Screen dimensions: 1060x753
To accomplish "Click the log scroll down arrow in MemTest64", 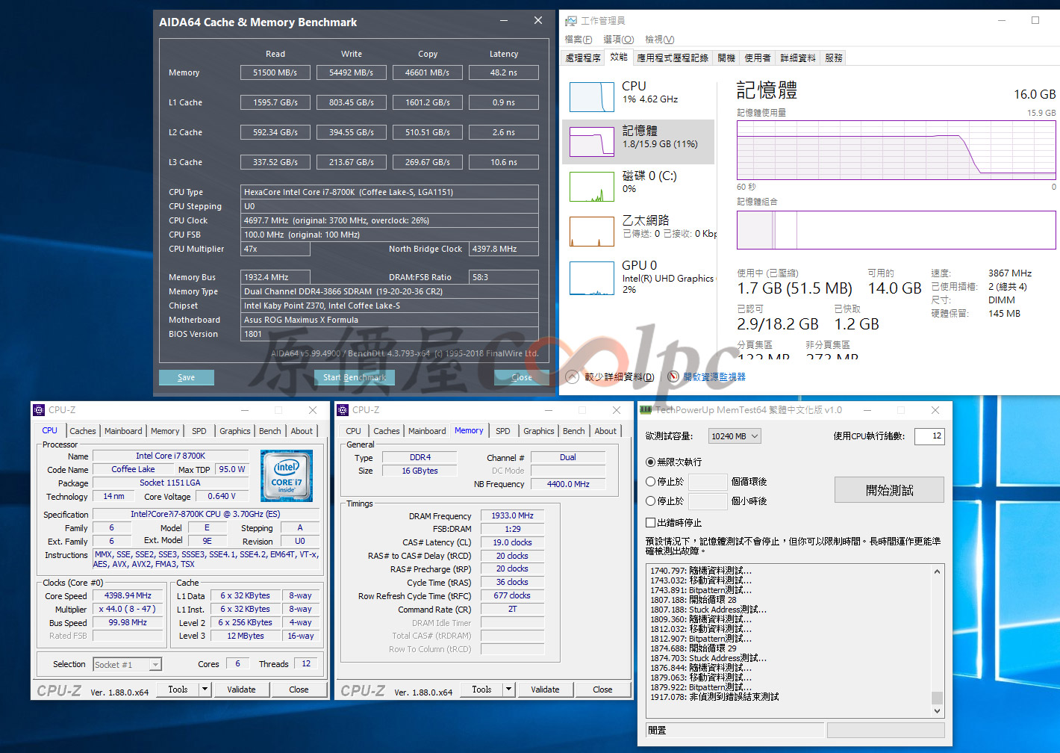I will point(938,711).
